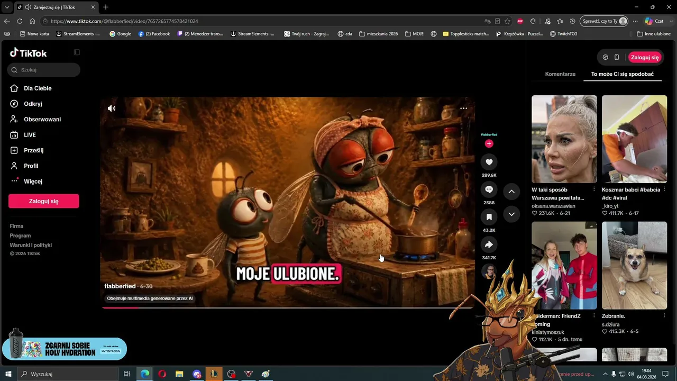Open the browser settings three-dot menu
This screenshot has height=381, width=677.
[635, 21]
